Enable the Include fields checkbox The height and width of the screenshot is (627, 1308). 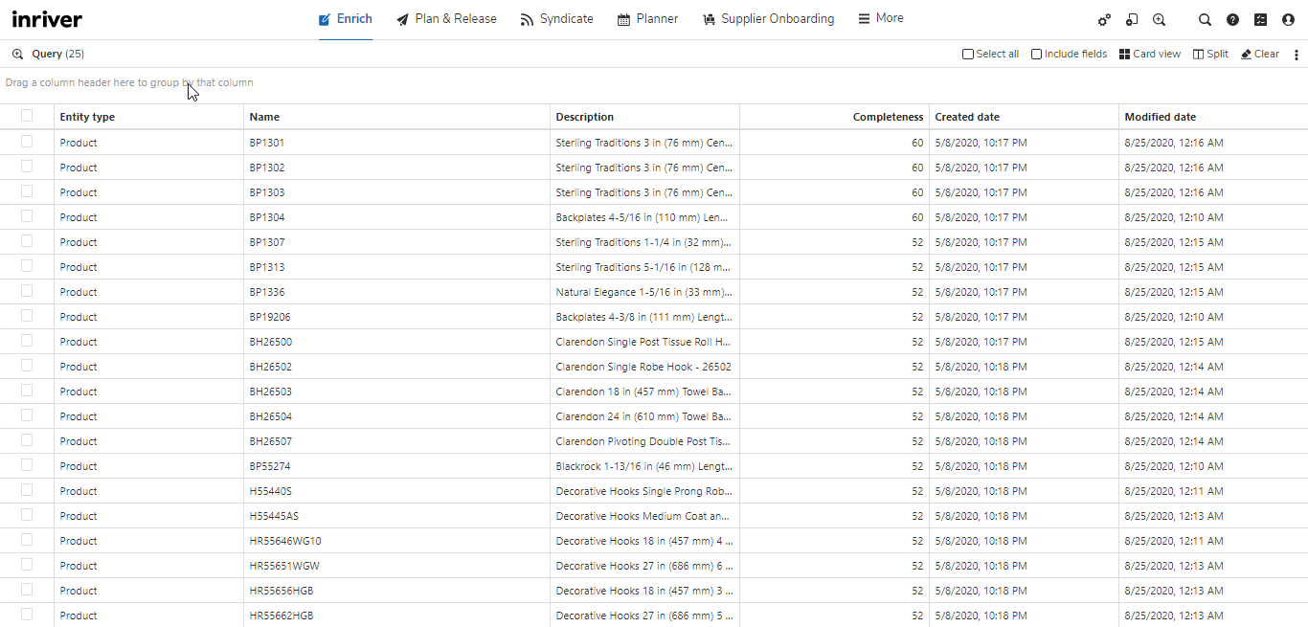[1036, 55]
